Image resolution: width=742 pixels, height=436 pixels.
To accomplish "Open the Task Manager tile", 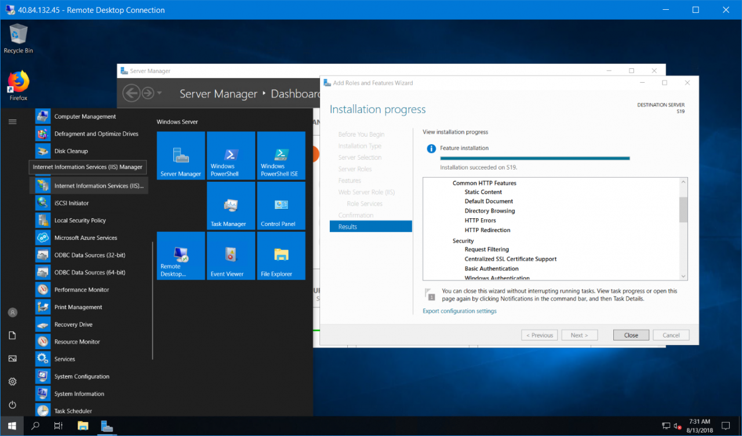I will click(231, 206).
